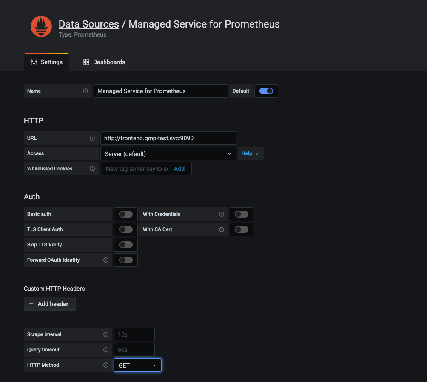Open the Data Sources breadcrumb link
Image resolution: width=427 pixels, height=382 pixels.
(x=89, y=24)
